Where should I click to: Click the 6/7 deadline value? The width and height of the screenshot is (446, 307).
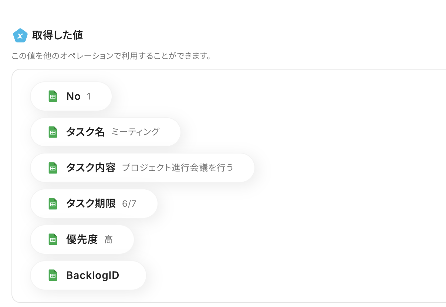pos(129,204)
